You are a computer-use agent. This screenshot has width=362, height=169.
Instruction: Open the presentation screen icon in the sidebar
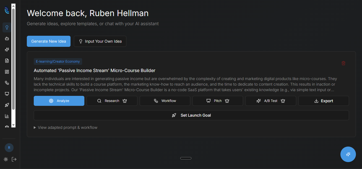click(7, 94)
